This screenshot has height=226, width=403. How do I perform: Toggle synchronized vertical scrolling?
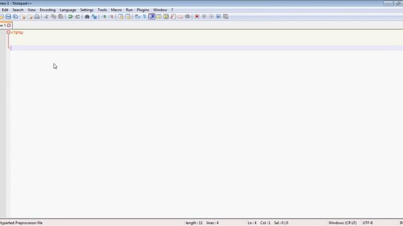(x=120, y=17)
